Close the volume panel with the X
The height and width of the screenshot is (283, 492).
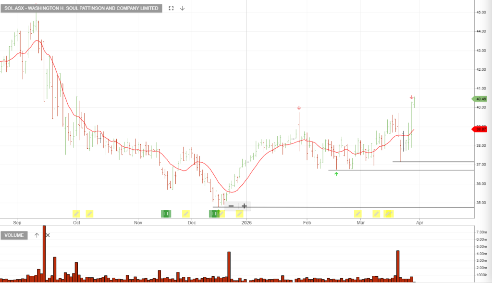click(47, 235)
